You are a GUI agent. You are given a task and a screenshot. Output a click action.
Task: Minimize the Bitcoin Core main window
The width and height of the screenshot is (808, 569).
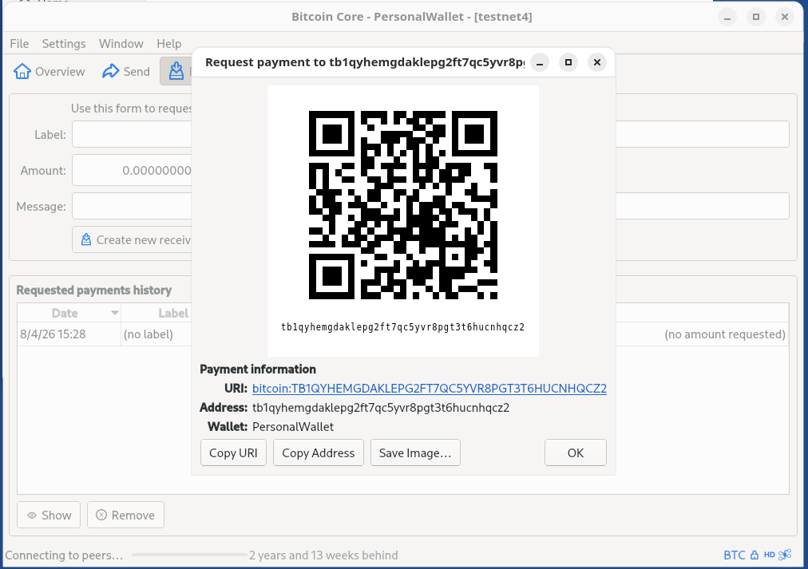point(727,17)
